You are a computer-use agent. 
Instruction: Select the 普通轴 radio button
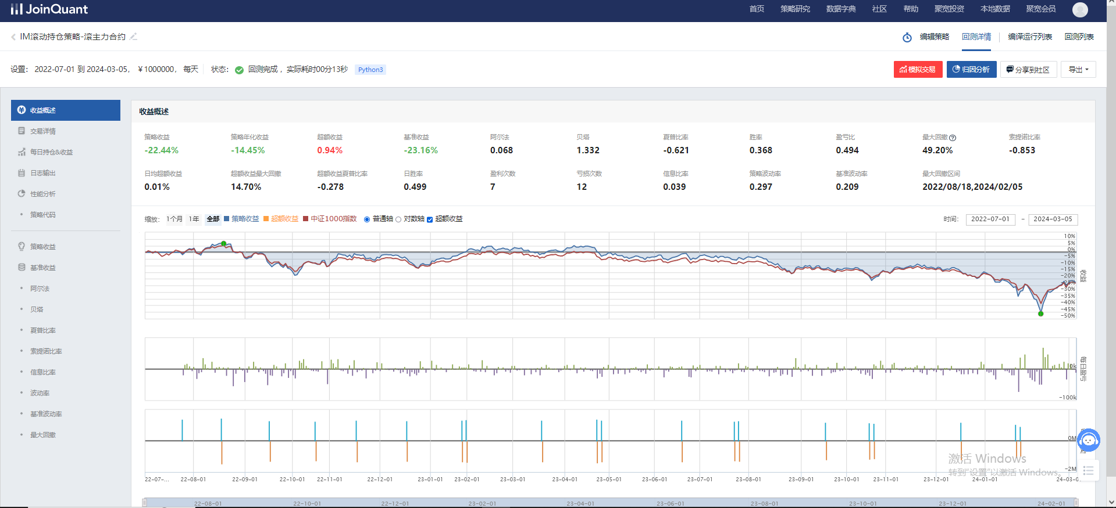(x=367, y=219)
